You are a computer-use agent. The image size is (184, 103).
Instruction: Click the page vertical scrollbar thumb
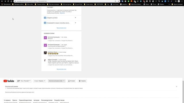183,92
